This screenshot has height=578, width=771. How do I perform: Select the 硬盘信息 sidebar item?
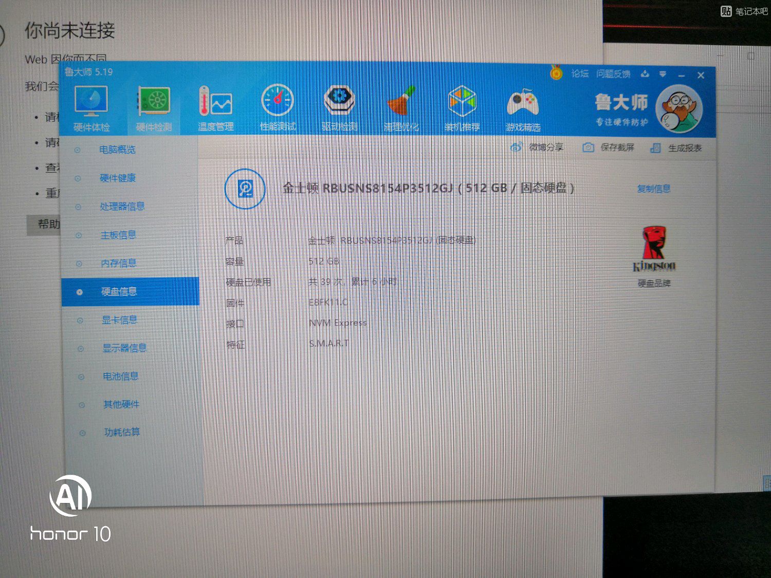(x=130, y=291)
